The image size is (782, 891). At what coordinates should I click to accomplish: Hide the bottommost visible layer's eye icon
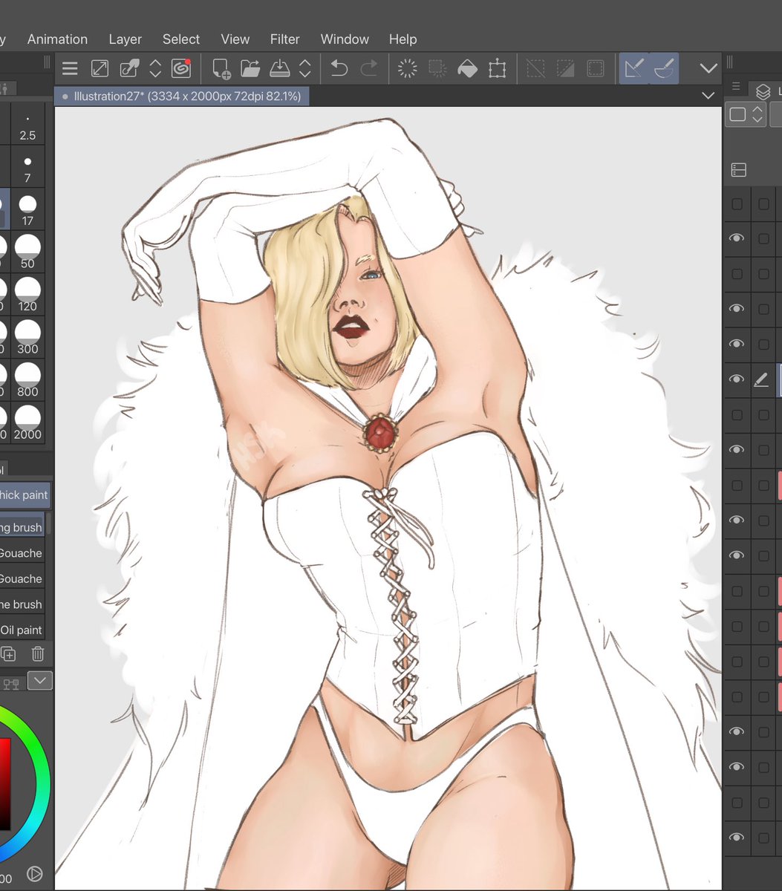737,837
